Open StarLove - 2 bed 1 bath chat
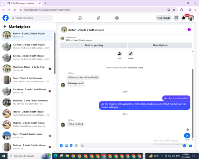This screenshot has width=199, height=159. [x=27, y=102]
